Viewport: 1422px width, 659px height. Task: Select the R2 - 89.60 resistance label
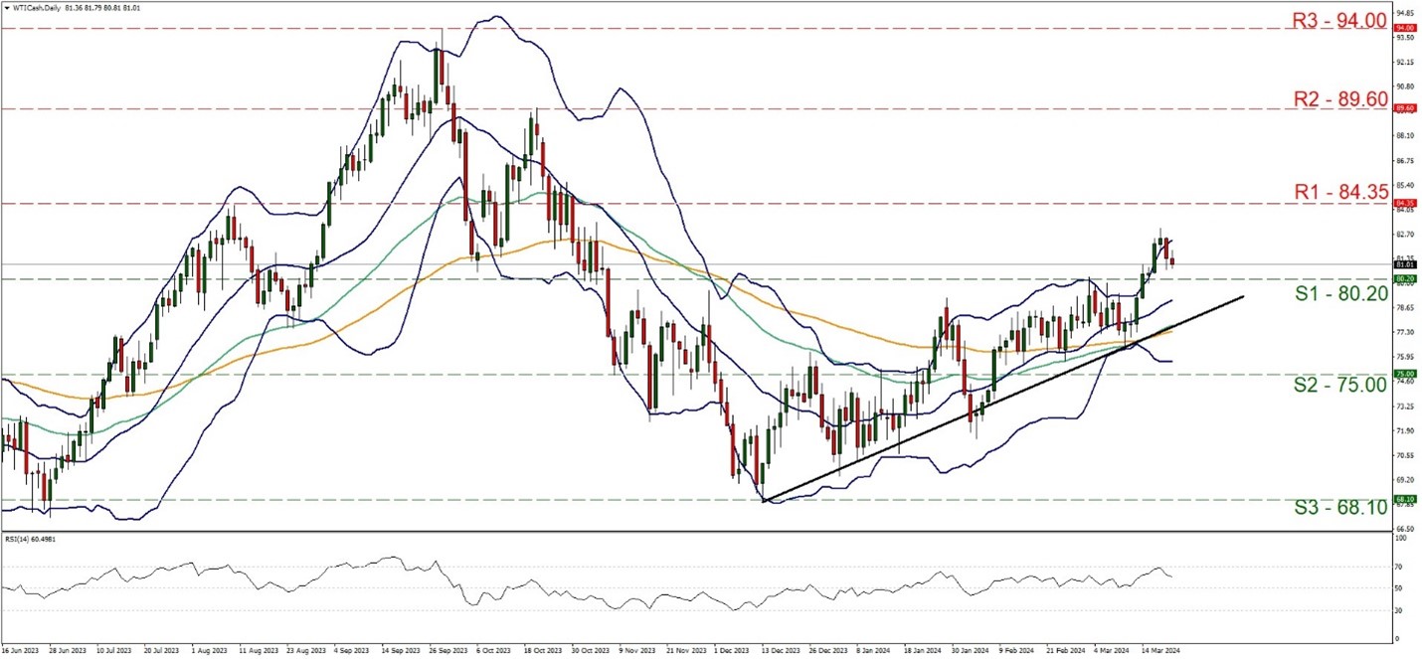click(x=1339, y=97)
